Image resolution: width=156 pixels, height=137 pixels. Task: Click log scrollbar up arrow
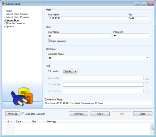point(152,125)
